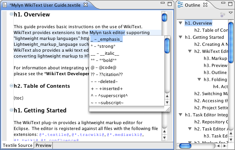The image size is (235, 150).
Task: Choose the *strong* completion proposal
Action: click(x=127, y=46)
